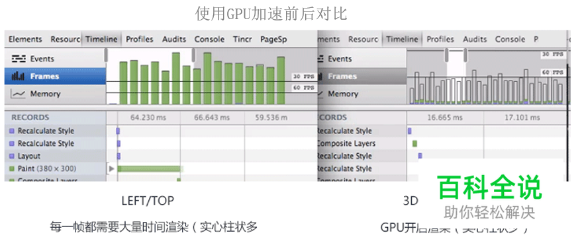
Task: Switch to Resources tab in left panel
Action: pos(65,39)
